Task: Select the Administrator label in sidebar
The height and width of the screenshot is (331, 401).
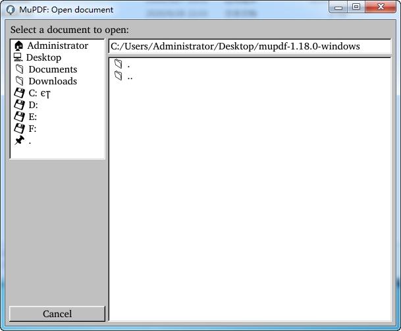Action: click(x=58, y=45)
